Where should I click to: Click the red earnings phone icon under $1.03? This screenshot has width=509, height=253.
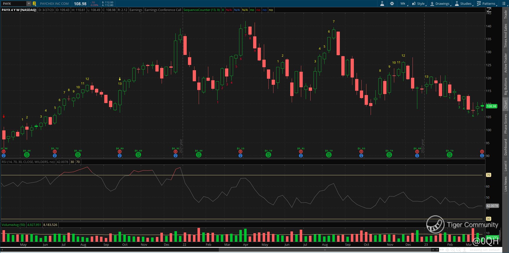tap(361, 152)
